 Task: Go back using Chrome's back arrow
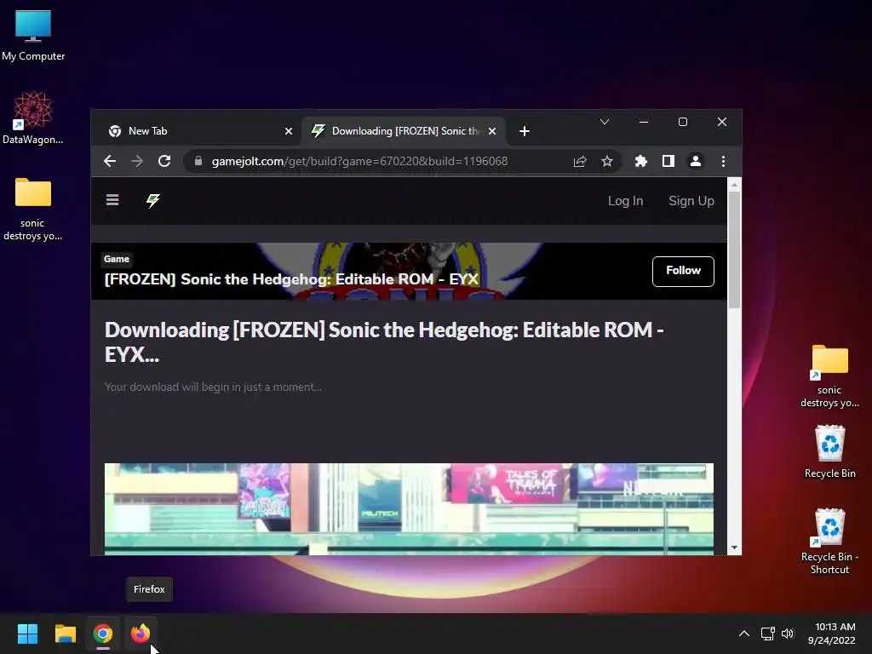[x=110, y=161]
